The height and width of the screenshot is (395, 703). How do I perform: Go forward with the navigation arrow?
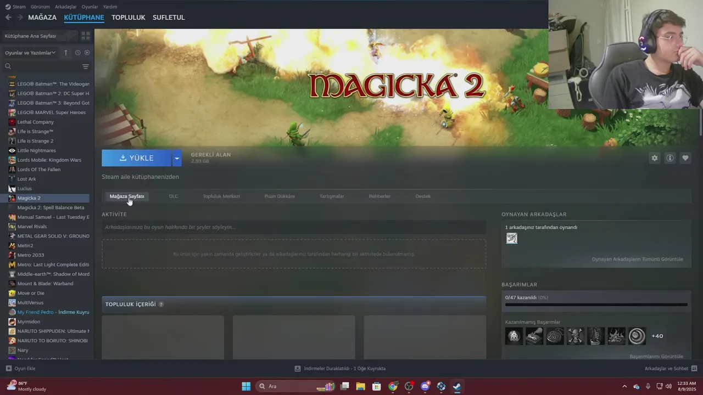click(20, 18)
